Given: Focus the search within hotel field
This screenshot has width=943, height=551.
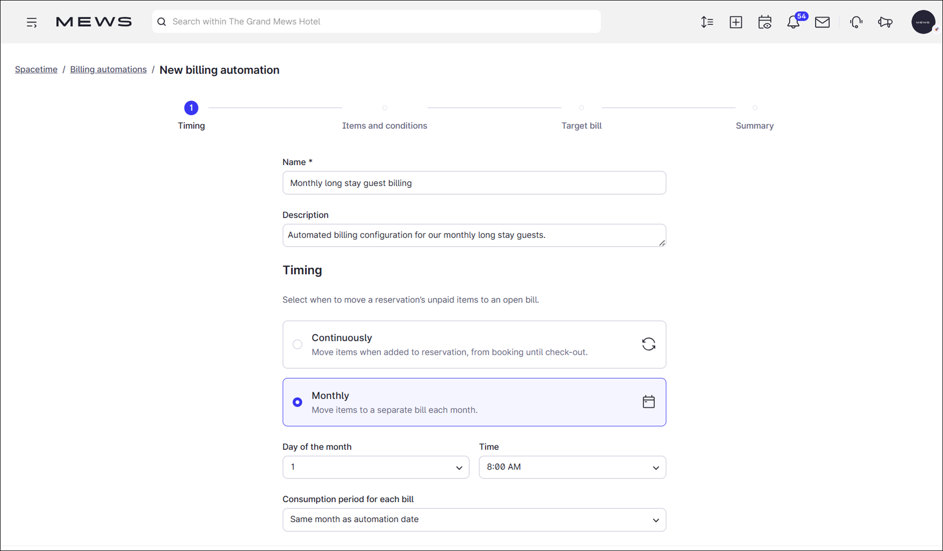Looking at the screenshot, I should (376, 22).
